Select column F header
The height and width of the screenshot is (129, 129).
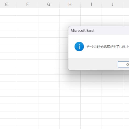pos(27,4)
